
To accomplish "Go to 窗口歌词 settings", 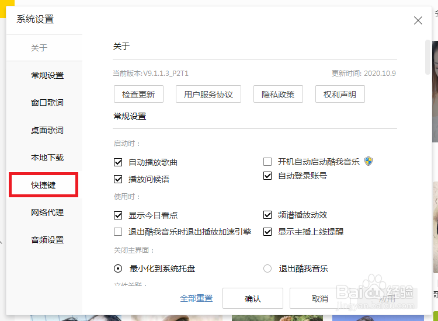I will coord(44,103).
